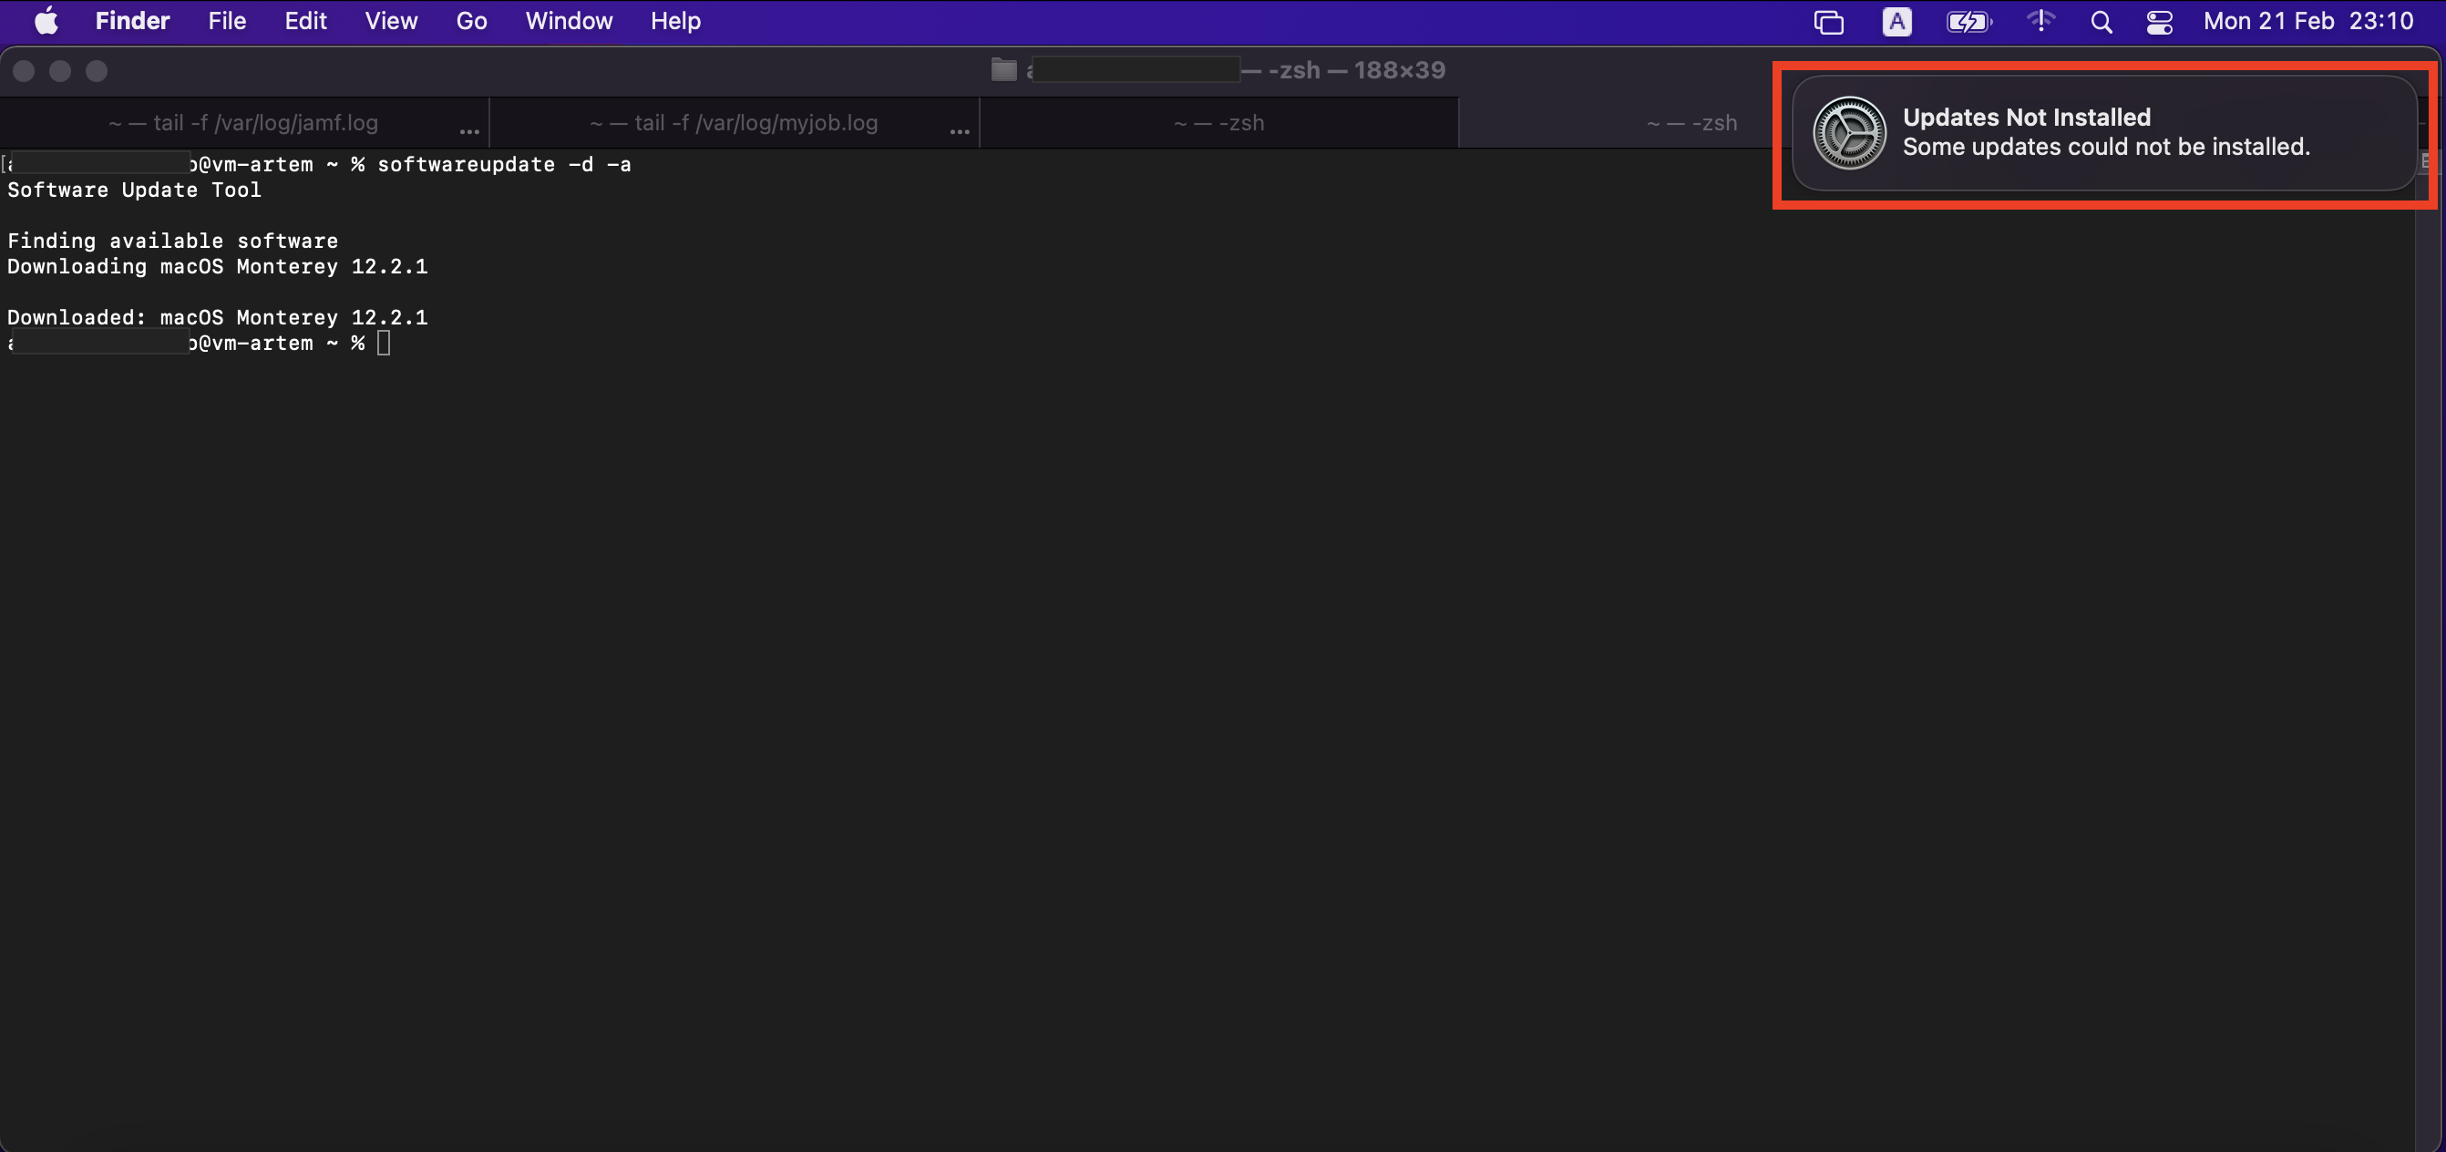Click the screen mirroring icon in menu bar
Screen dimensions: 2446x1152
coord(1828,22)
